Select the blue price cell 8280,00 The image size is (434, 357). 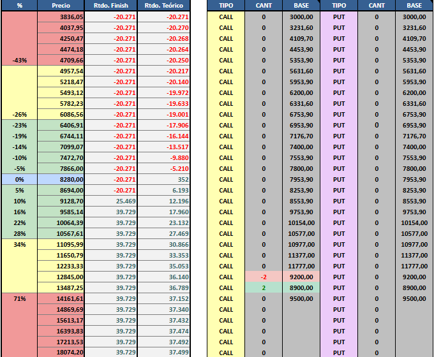pyautogui.click(x=61, y=180)
